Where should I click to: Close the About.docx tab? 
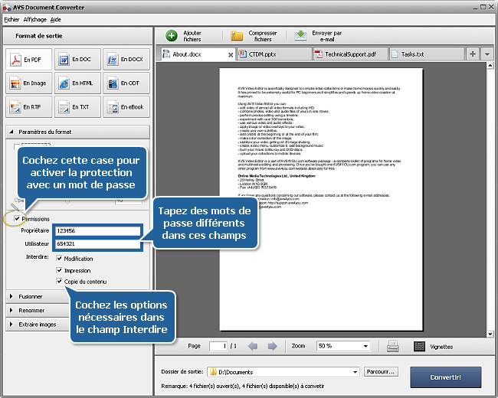(231, 55)
